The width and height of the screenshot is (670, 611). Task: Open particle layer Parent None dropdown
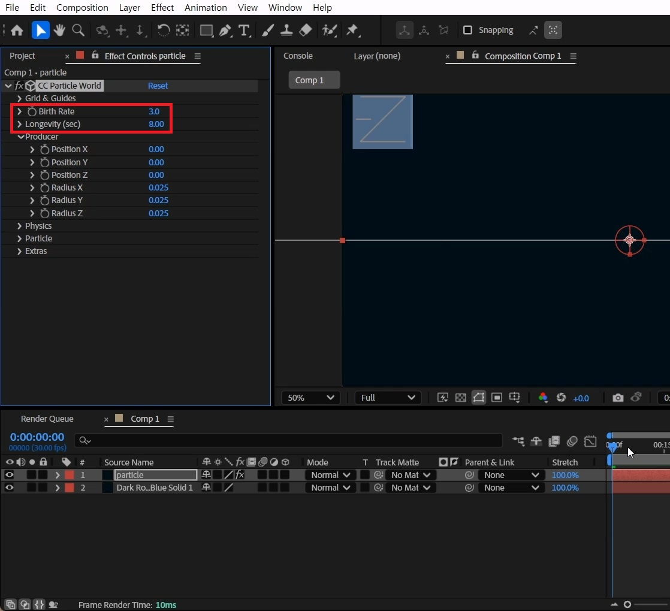click(511, 475)
